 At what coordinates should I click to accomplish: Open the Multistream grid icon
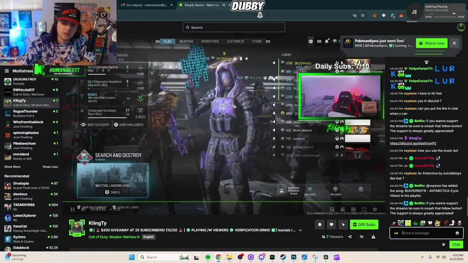click(7, 71)
